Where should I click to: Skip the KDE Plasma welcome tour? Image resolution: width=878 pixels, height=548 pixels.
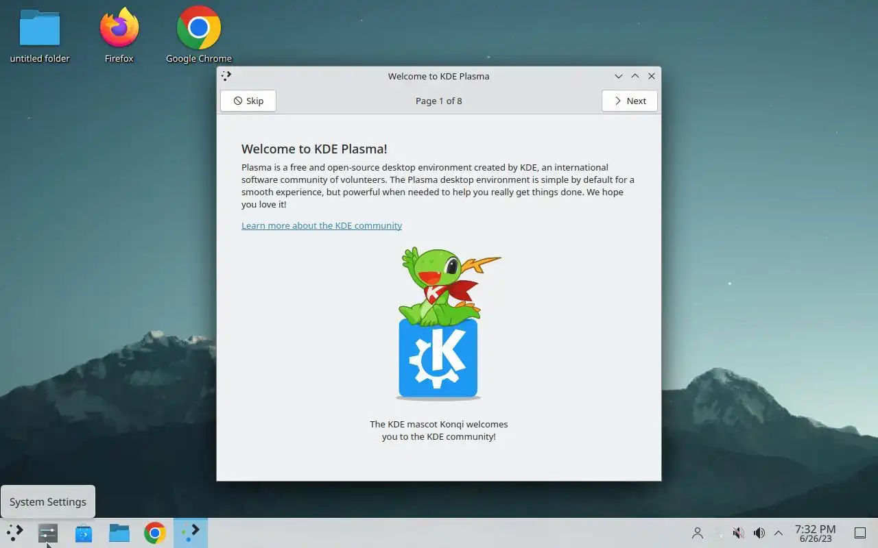248,101
